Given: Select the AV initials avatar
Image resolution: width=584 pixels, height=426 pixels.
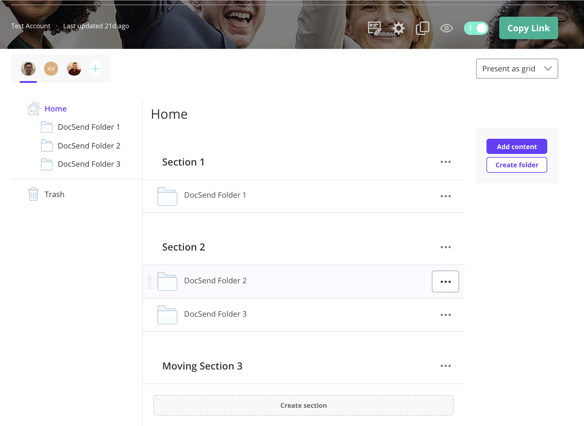Looking at the screenshot, I should pos(51,69).
